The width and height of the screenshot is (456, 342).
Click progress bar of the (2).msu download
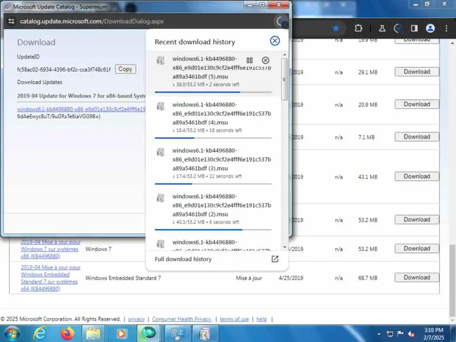tap(213, 230)
